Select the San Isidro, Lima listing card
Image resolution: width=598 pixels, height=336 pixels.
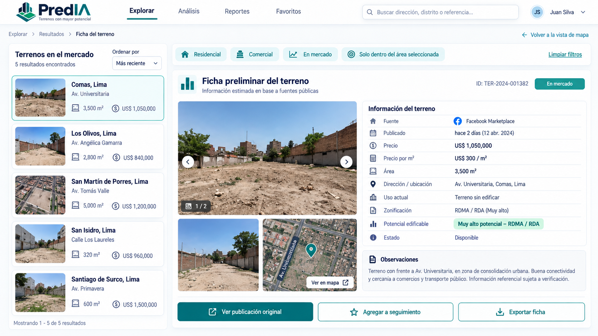88,244
